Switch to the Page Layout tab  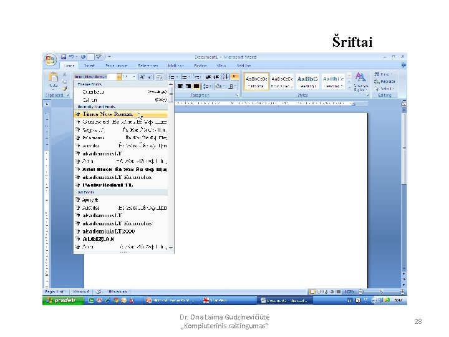tap(117, 66)
